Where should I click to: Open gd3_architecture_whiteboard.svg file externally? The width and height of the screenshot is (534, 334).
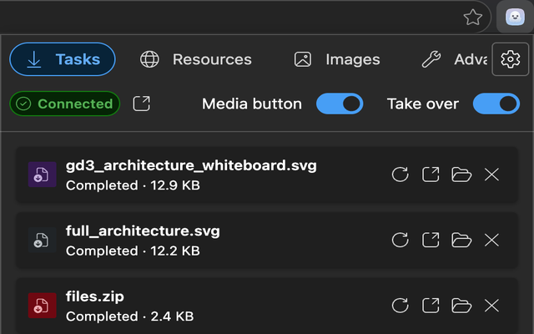431,175
